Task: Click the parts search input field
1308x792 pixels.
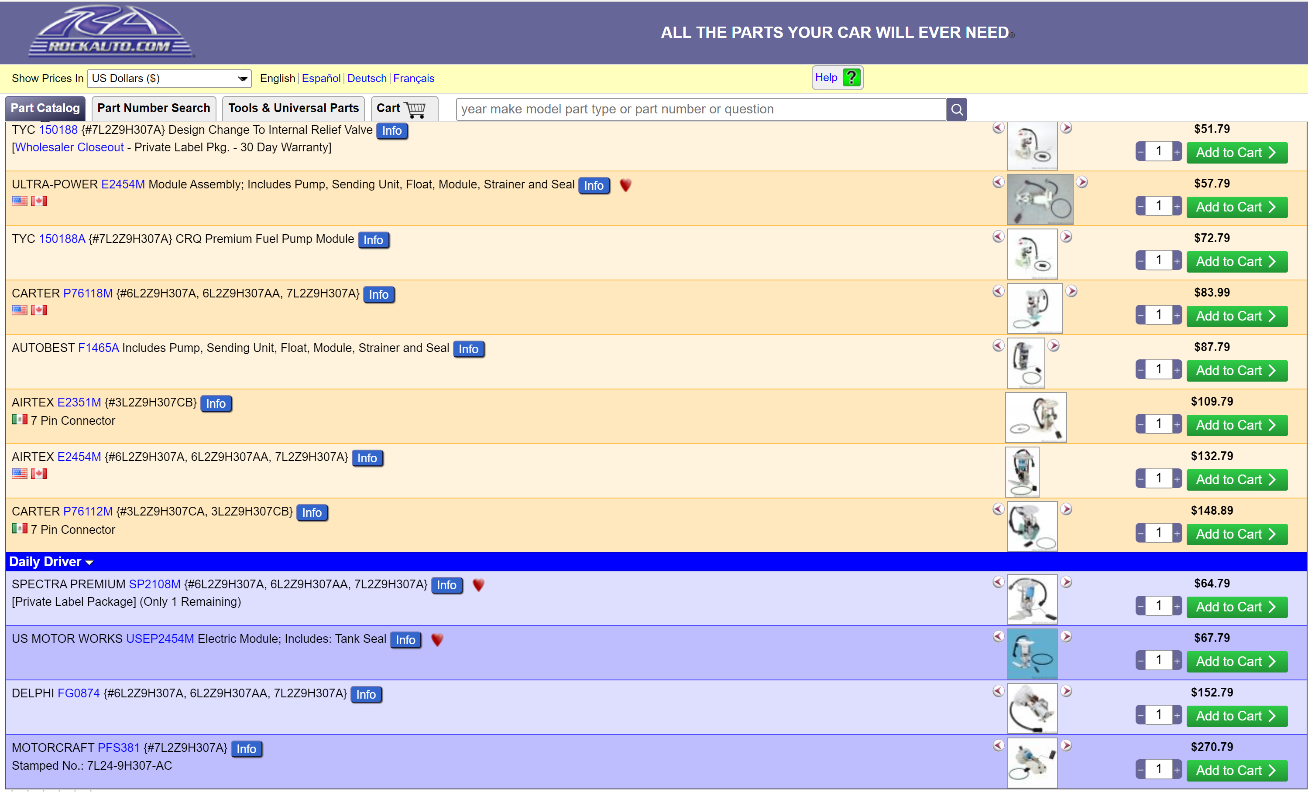Action: tap(701, 109)
